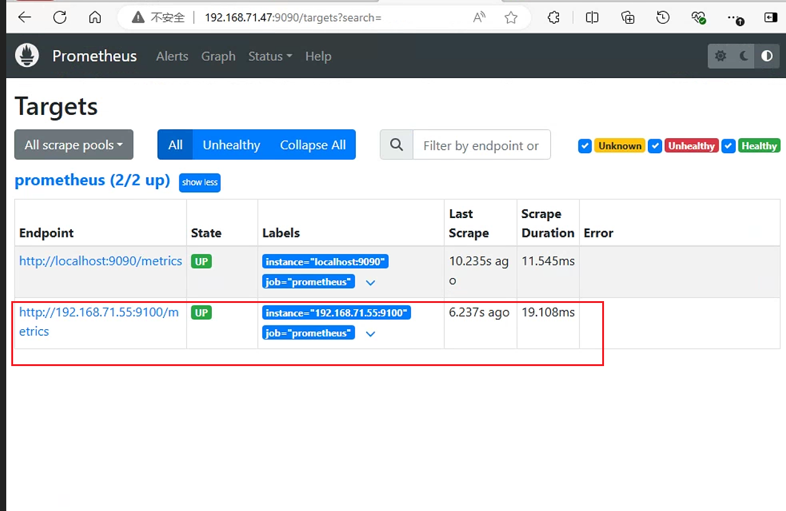The width and height of the screenshot is (786, 511).
Task: Click the Prometheus torch logo
Action: pos(27,56)
